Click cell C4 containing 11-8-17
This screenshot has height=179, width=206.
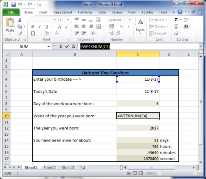pyautogui.click(x=138, y=79)
